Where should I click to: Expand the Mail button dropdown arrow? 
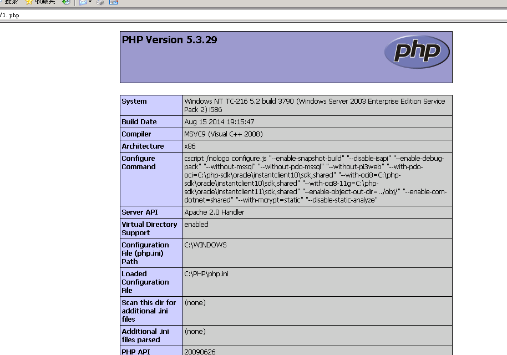coord(90,2)
